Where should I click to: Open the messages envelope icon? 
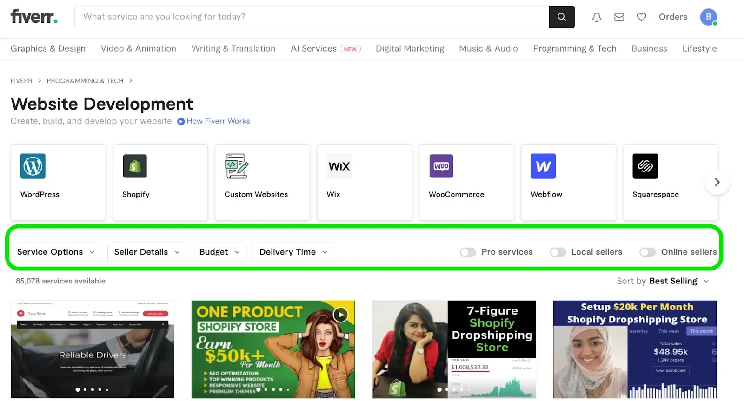(619, 17)
